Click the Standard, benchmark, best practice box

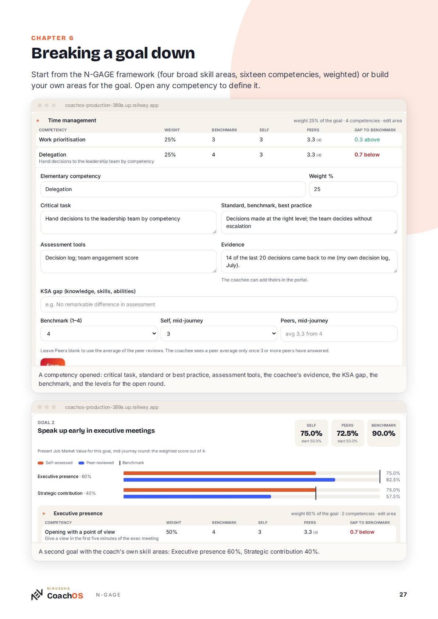tap(309, 222)
